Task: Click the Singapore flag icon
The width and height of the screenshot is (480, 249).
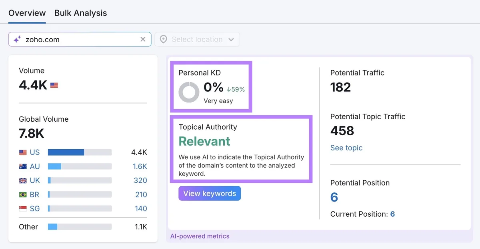Action: point(23,208)
